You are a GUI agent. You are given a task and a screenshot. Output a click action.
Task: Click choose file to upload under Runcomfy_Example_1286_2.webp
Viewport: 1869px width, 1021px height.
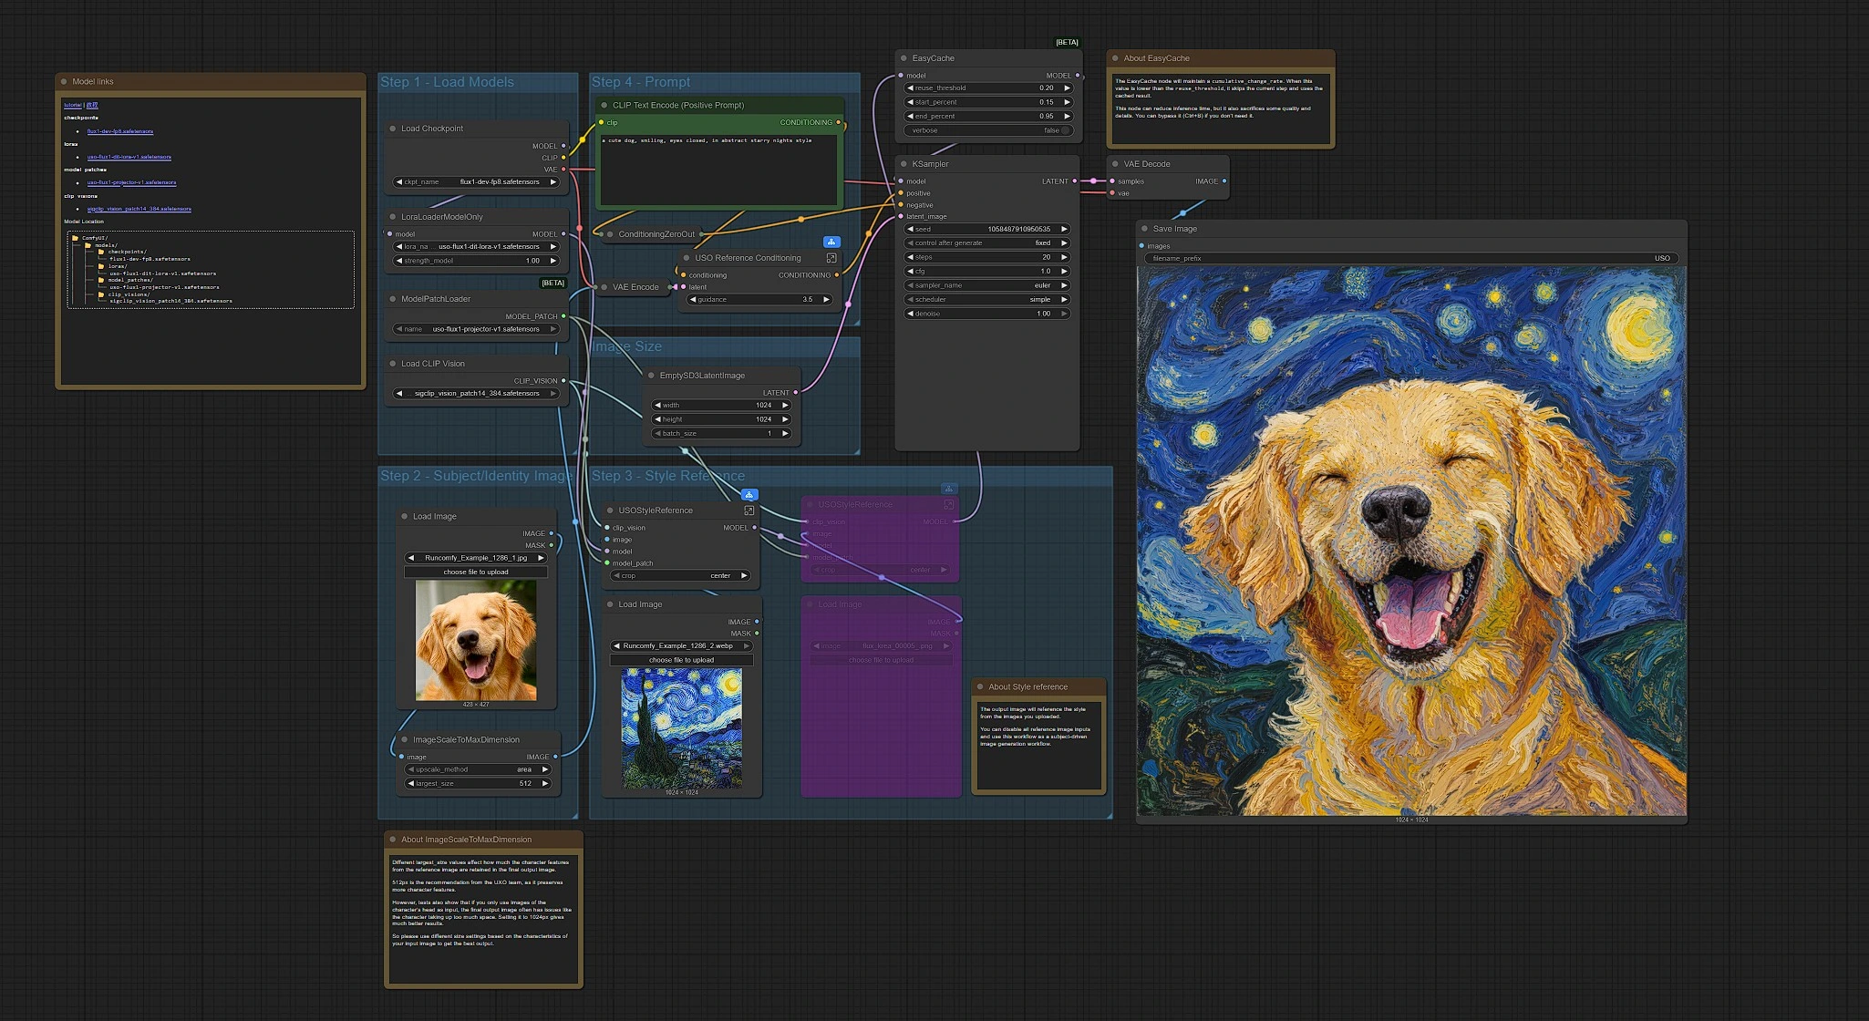click(x=681, y=660)
